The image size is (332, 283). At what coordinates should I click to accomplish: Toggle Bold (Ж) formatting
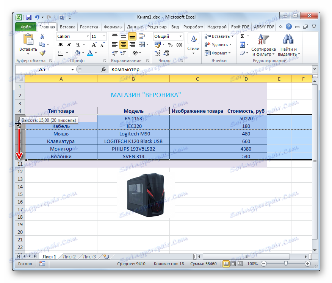click(x=61, y=45)
